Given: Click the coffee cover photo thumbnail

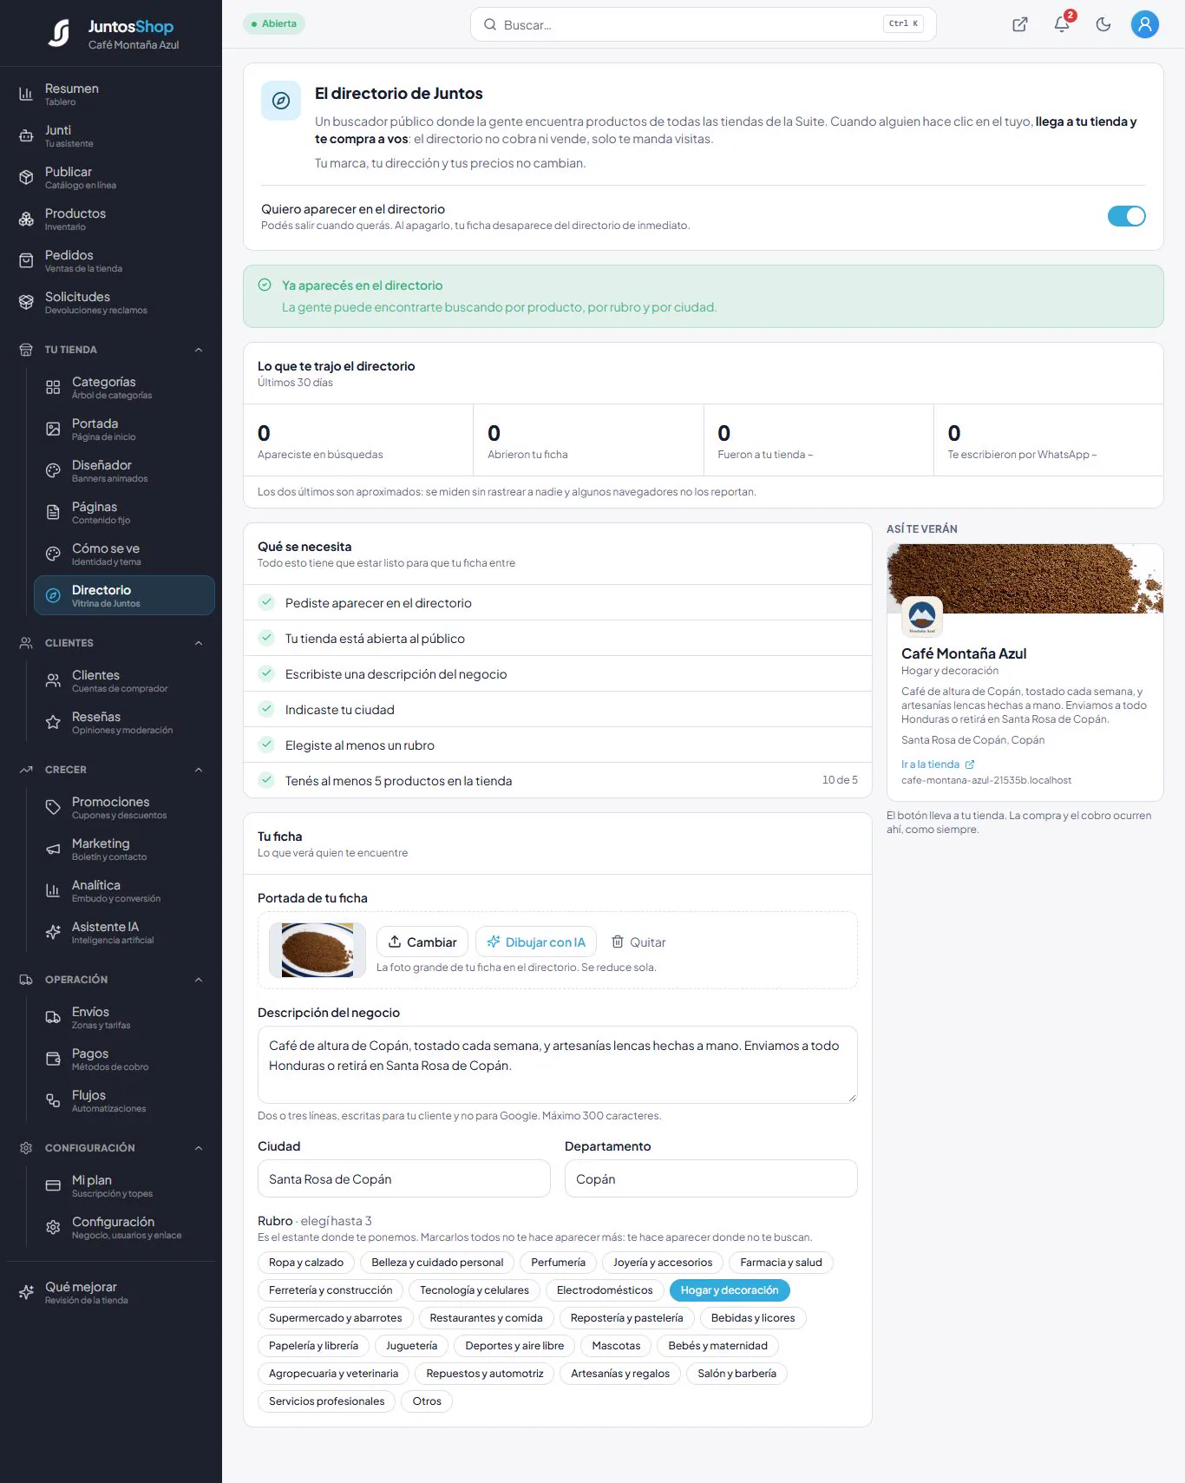Looking at the screenshot, I should 318,950.
